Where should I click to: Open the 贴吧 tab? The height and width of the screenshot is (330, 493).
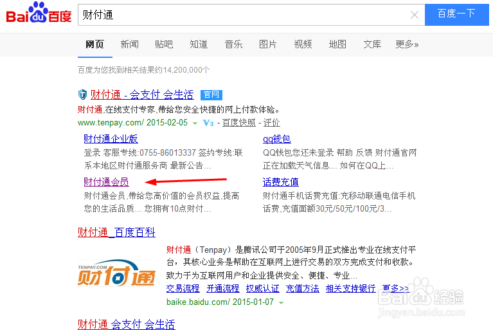pos(164,44)
